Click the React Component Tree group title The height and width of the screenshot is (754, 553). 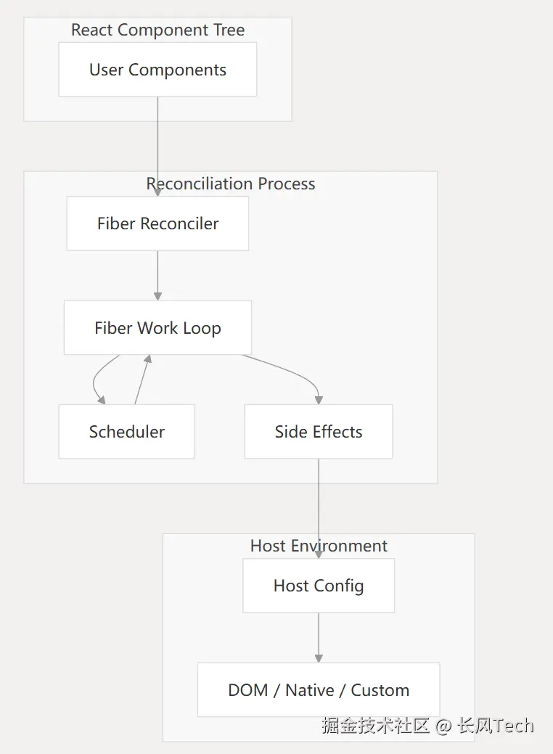[x=157, y=30]
